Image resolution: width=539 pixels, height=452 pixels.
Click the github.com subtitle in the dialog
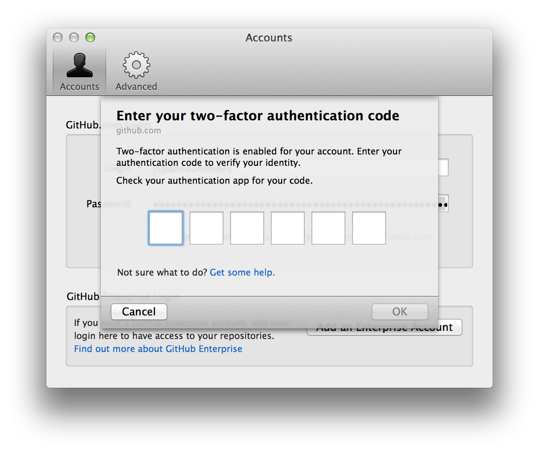pos(139,130)
